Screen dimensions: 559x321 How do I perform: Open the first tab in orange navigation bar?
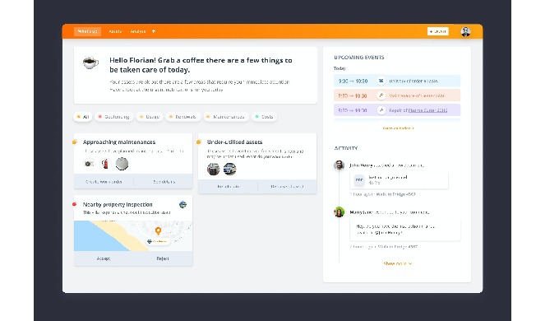point(87,31)
